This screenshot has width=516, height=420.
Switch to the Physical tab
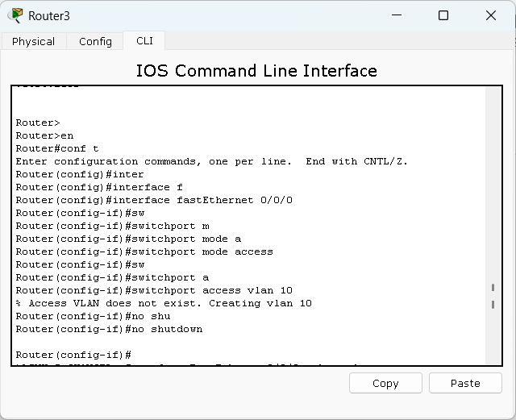(x=33, y=41)
